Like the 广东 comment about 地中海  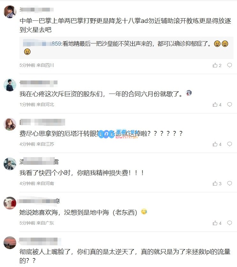217,223
